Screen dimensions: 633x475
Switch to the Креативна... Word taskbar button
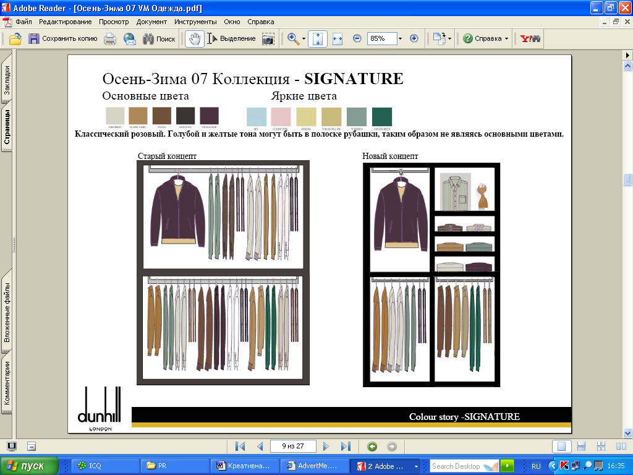coord(245,466)
